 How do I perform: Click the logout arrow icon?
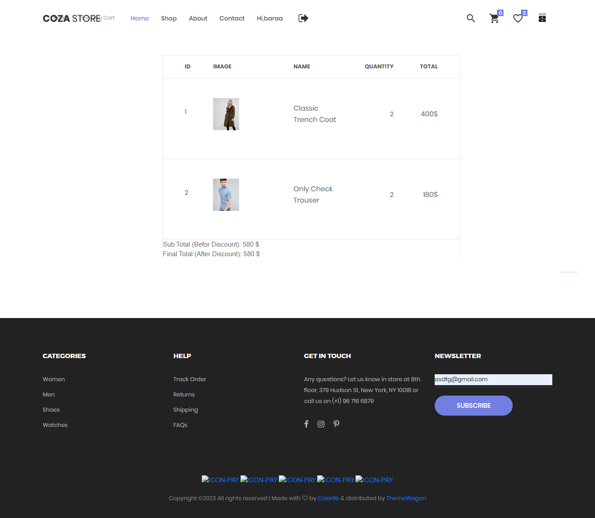click(303, 18)
